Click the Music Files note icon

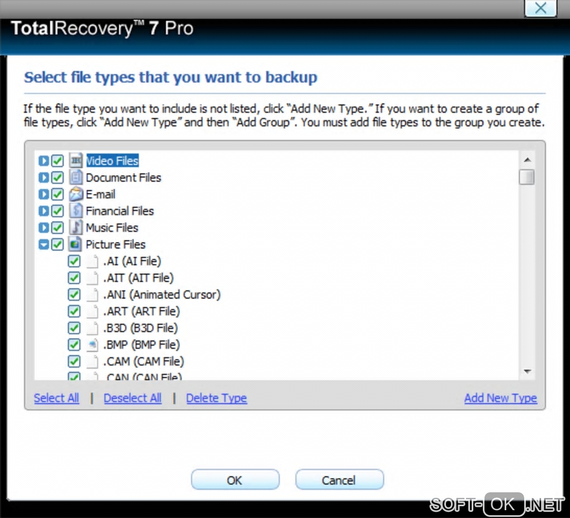75,227
